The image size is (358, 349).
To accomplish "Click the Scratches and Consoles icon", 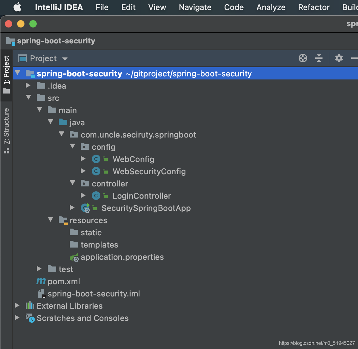I will click(30, 318).
